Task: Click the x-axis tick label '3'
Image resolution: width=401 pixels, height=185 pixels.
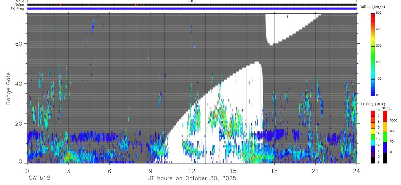Action: click(x=68, y=171)
